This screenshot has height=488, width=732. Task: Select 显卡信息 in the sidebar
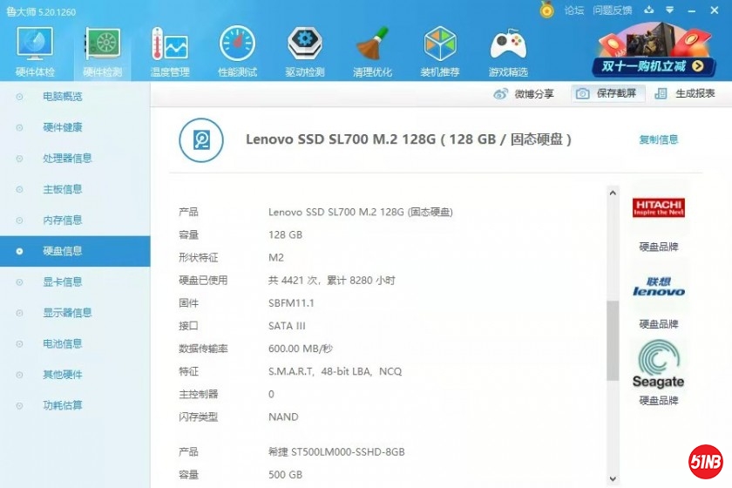(x=75, y=282)
